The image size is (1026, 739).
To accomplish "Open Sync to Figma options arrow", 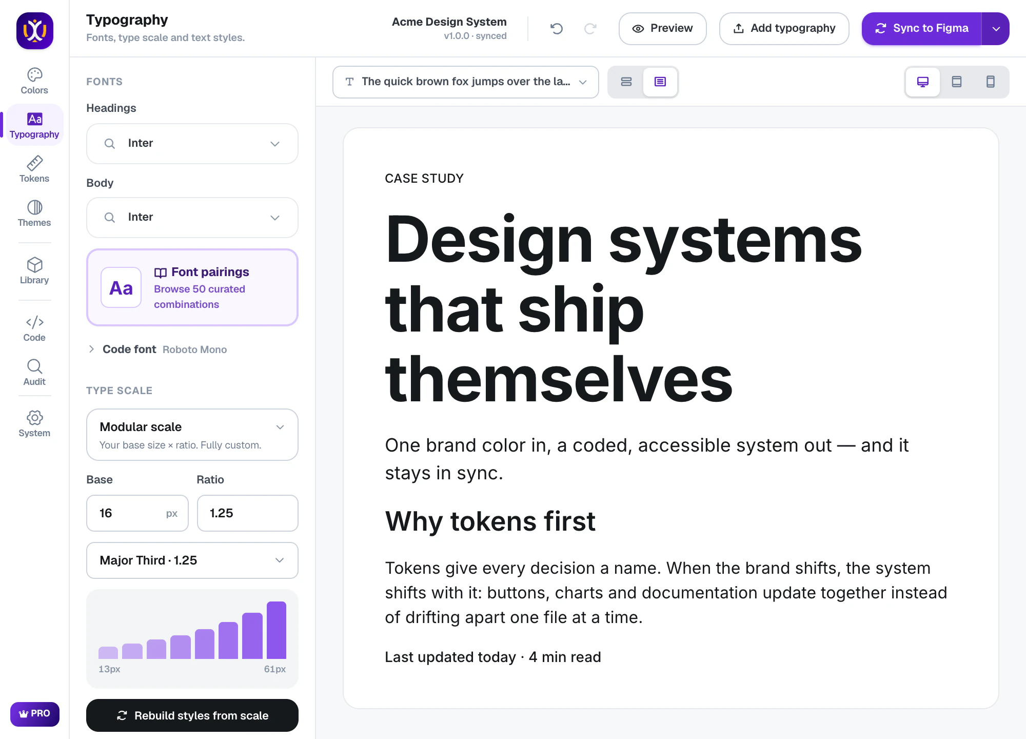I will [996, 29].
